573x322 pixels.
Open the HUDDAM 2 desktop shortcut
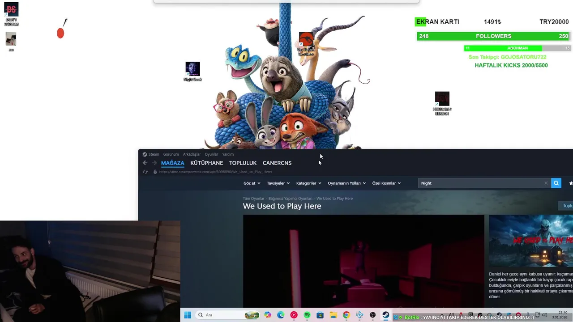coord(442,103)
